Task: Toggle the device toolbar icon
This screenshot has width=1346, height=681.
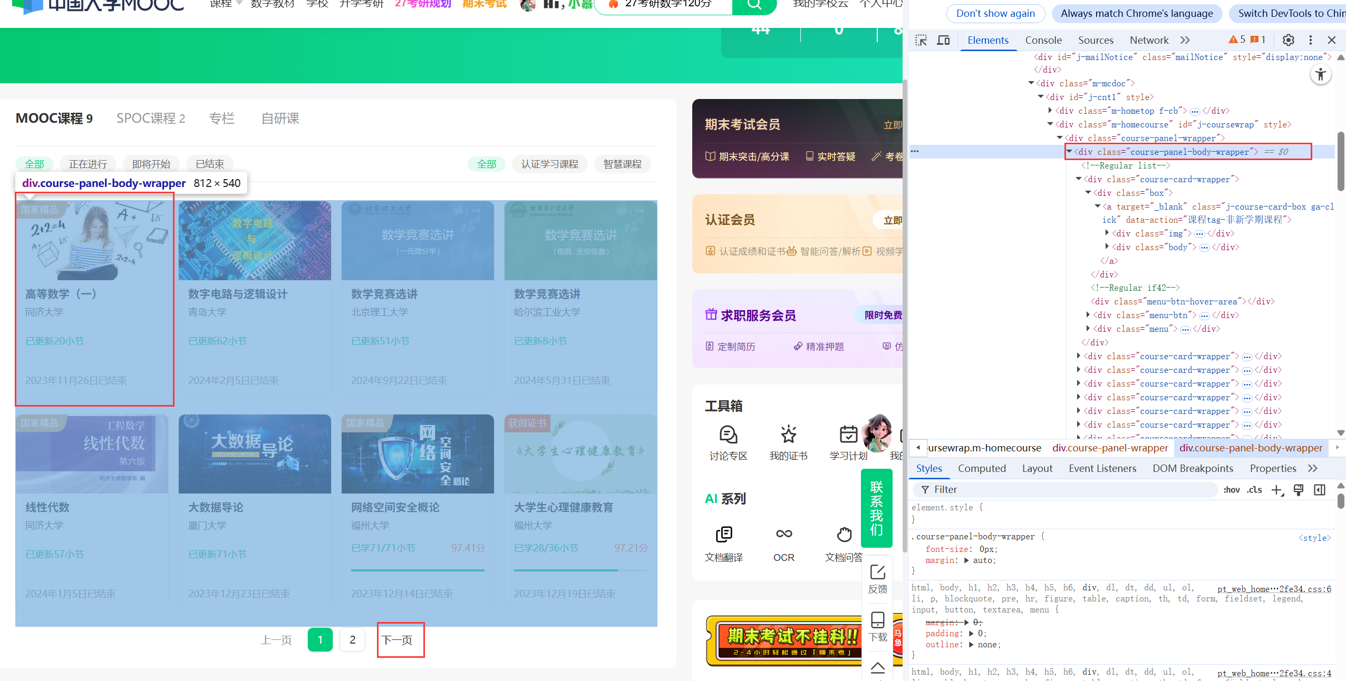Action: pos(943,40)
